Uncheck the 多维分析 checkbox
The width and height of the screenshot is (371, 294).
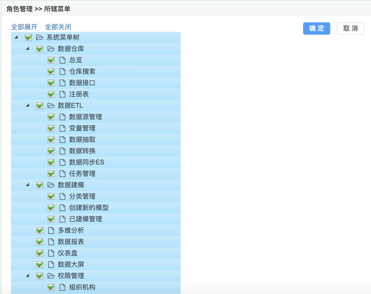tap(40, 231)
